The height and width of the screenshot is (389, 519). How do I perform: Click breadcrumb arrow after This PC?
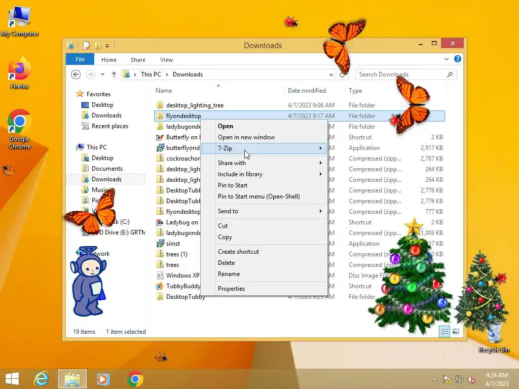click(x=167, y=74)
